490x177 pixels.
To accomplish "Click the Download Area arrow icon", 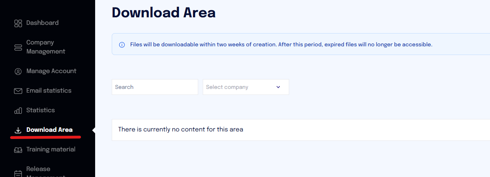I will (x=18, y=130).
